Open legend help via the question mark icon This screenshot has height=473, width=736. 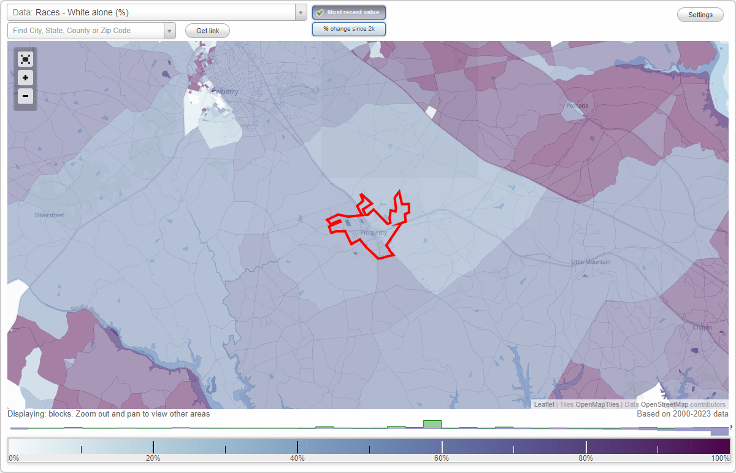point(731,428)
